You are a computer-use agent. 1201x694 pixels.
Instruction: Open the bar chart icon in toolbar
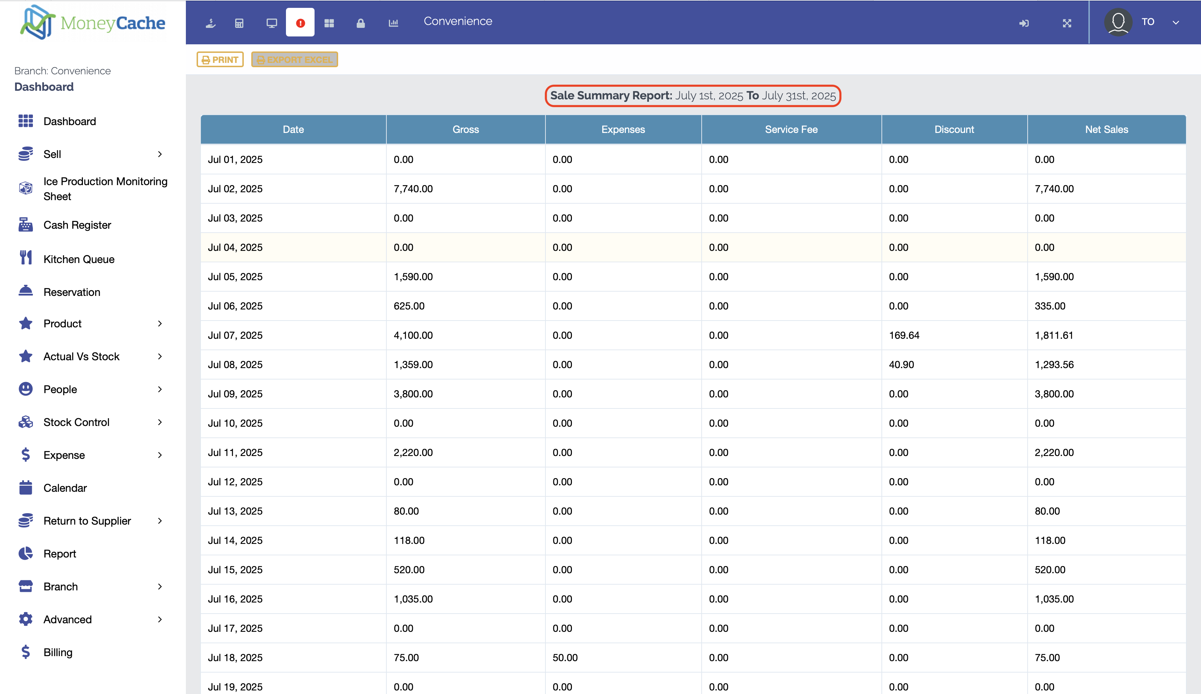[393, 23]
